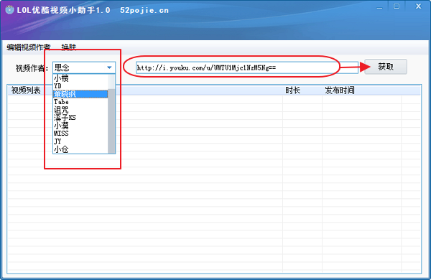The height and width of the screenshot is (280, 431).
Task: Select the highlighted 董晓飒 list entry
Action: 80,94
